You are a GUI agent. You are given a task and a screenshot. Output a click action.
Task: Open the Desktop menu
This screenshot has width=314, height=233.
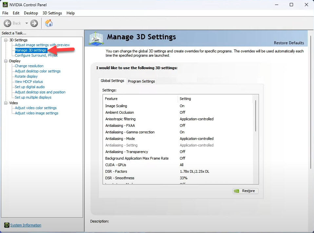31,13
